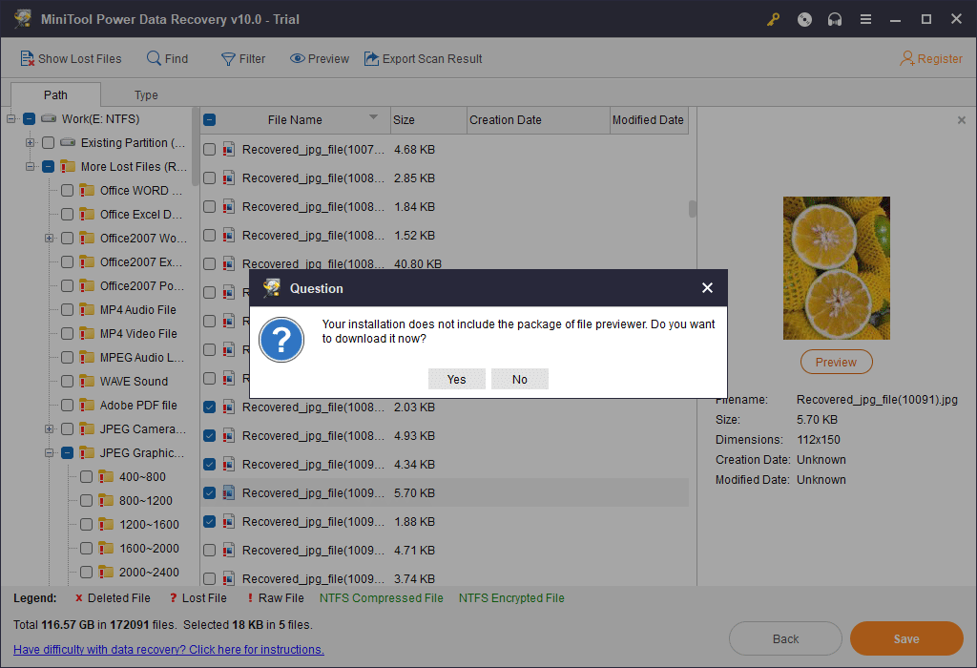Screen dimensions: 977x668
Task: Check the 4.68 KB file checkbox
Action: tap(209, 150)
